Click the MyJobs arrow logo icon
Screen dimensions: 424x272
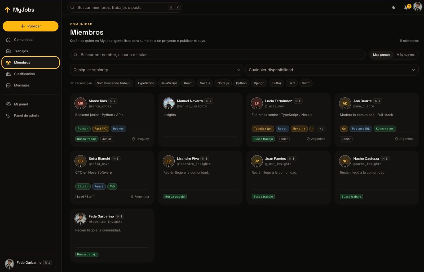pyautogui.click(x=7, y=10)
